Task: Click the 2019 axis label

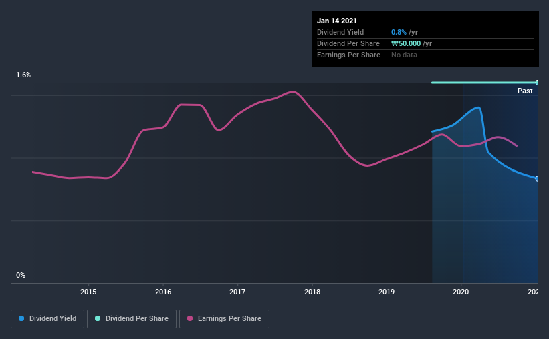Action: pos(387,292)
